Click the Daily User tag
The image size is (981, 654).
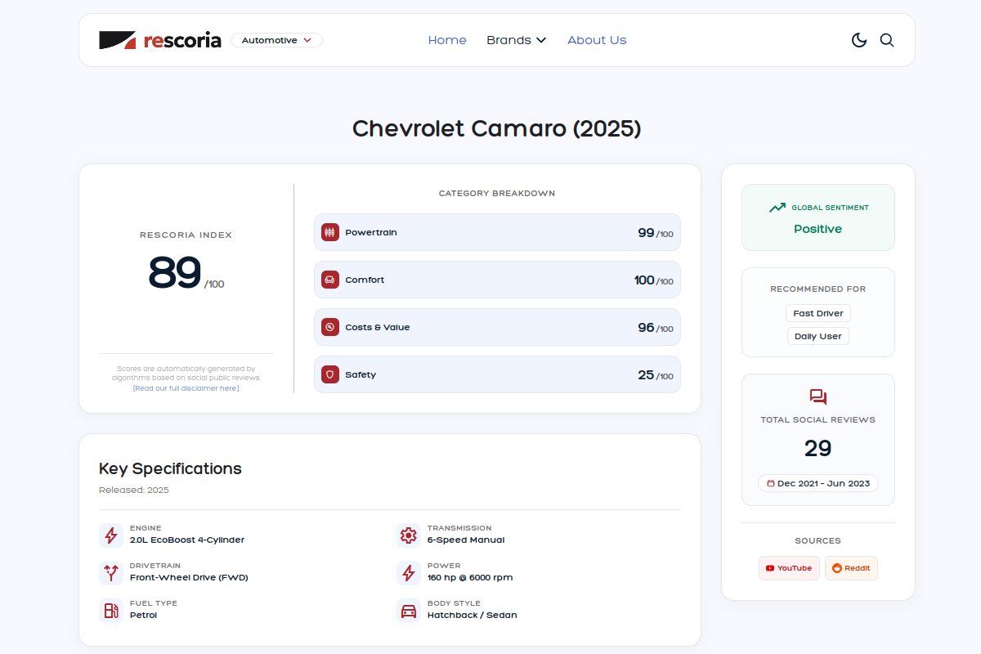tap(818, 336)
